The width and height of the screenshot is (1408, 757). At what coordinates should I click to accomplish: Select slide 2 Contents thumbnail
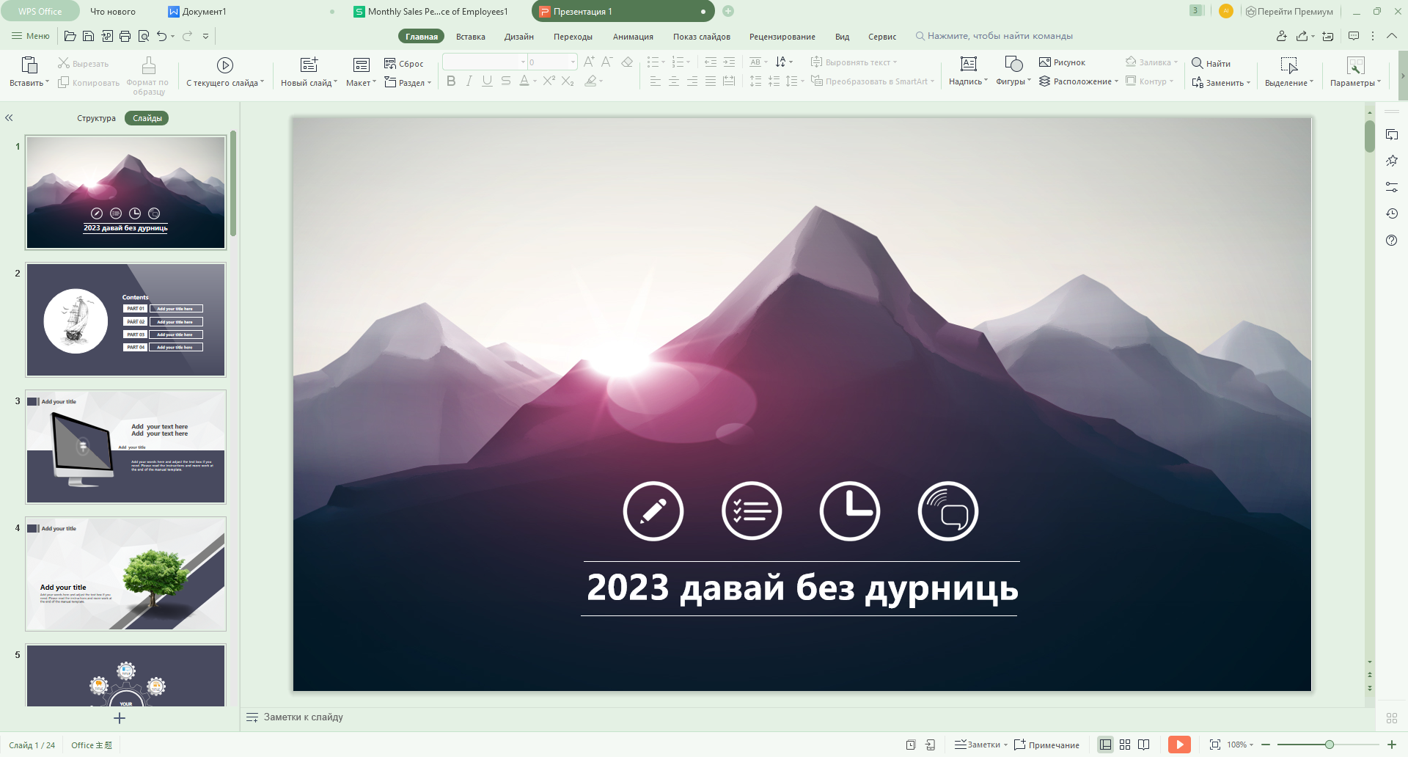(126, 320)
